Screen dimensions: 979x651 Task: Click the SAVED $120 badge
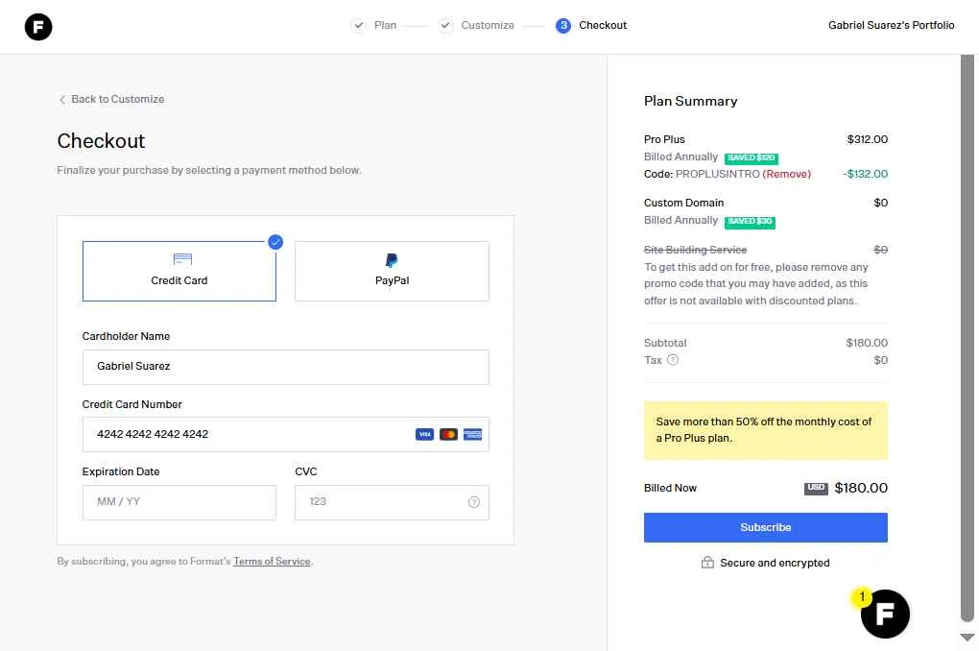(752, 158)
